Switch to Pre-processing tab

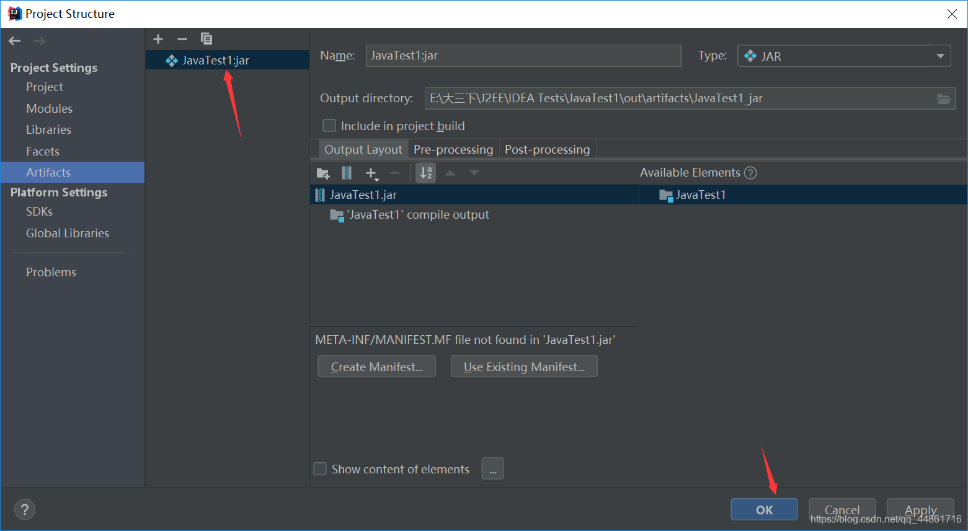[453, 149]
